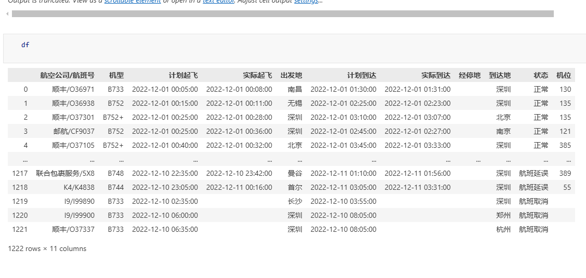Image resolution: width=586 pixels, height=278 pixels.
Task: Click the 机位 column header
Action: coord(564,75)
